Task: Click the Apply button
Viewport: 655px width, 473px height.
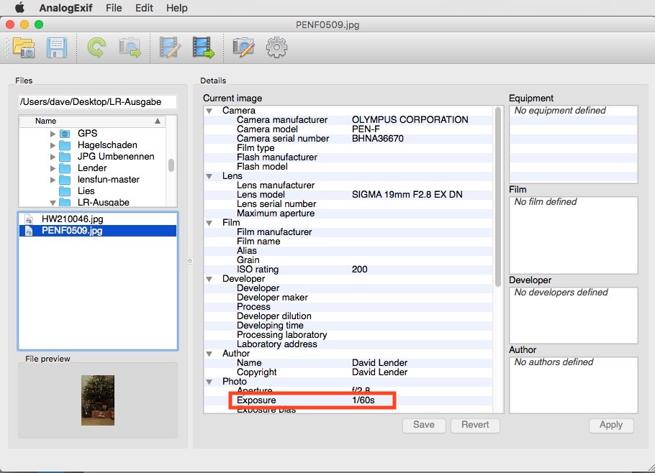Action: 610,425
